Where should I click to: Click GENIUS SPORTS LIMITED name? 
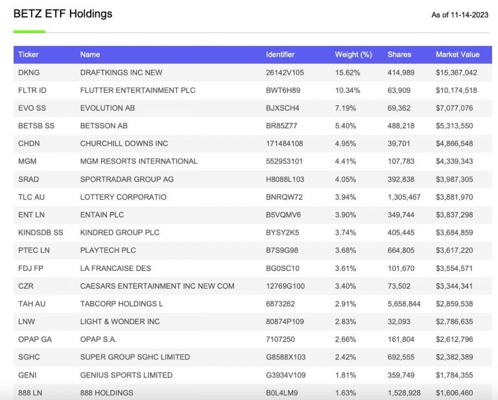click(x=126, y=375)
